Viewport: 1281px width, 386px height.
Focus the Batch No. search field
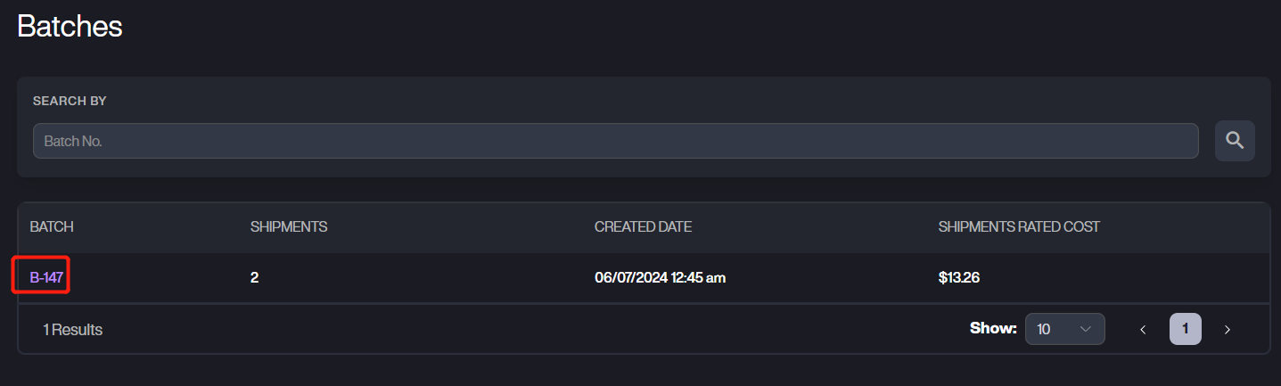pyautogui.click(x=615, y=141)
